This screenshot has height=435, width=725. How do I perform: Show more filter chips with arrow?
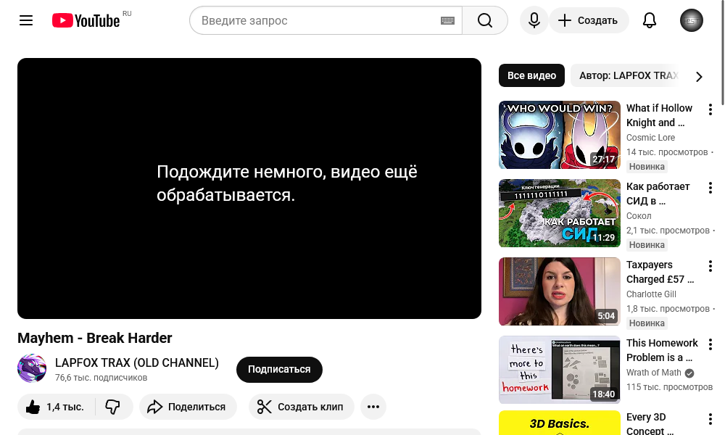tap(699, 76)
